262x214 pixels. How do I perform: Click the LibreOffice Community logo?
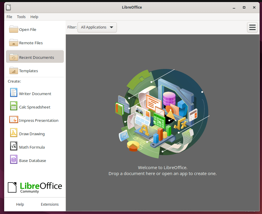click(x=35, y=188)
